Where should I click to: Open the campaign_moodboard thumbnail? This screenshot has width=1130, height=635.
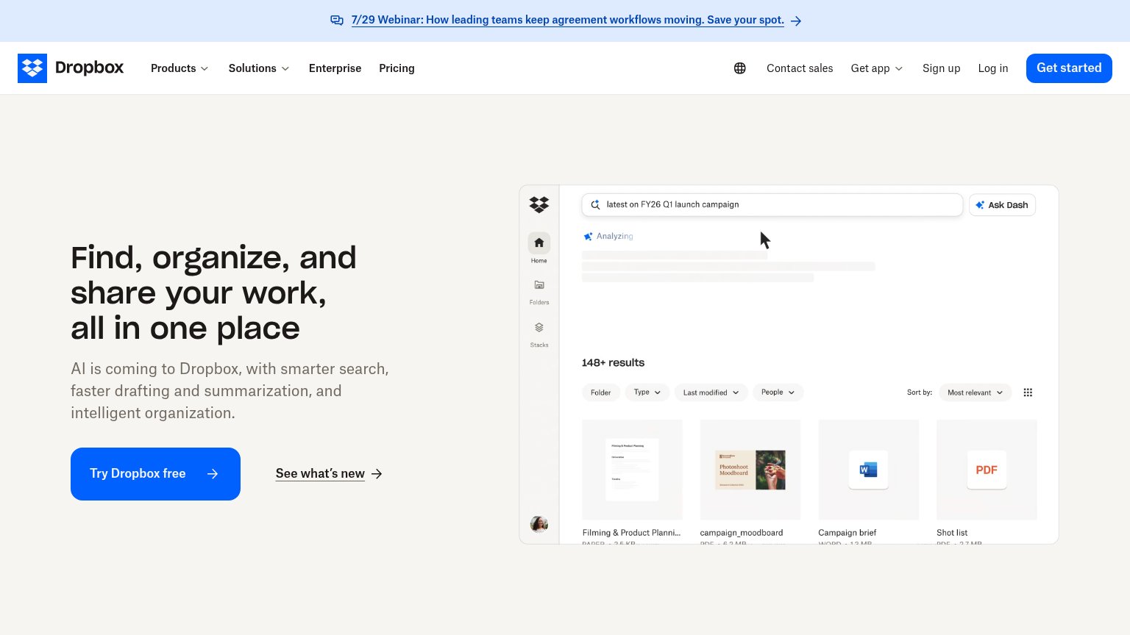click(x=750, y=470)
